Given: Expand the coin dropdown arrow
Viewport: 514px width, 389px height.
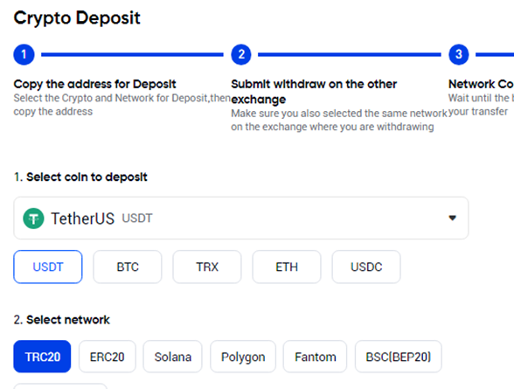Looking at the screenshot, I should click(453, 218).
